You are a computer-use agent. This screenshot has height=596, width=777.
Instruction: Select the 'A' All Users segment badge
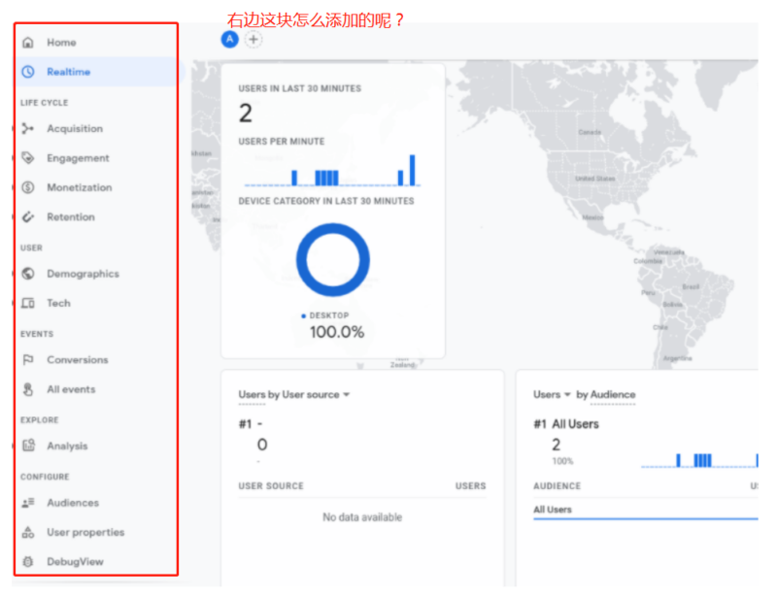230,40
